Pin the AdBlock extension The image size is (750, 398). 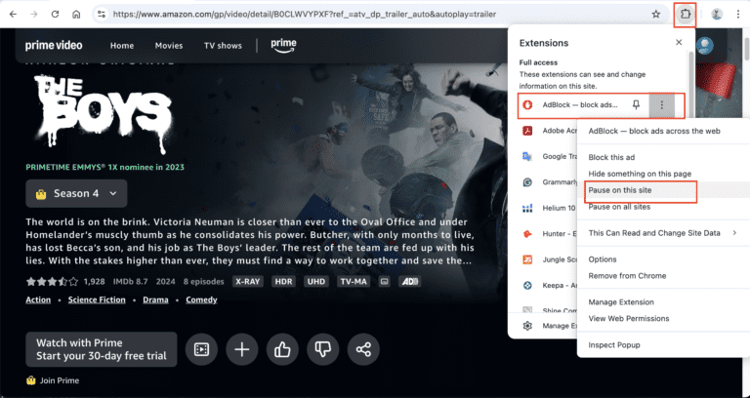636,104
